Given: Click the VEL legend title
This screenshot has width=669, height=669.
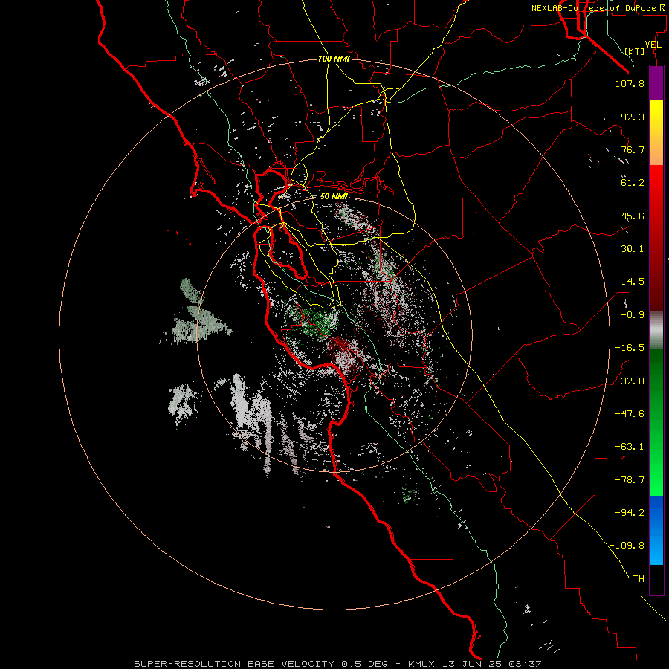Looking at the screenshot, I should click(x=653, y=45).
